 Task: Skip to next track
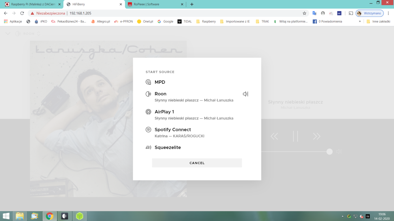[317, 136]
